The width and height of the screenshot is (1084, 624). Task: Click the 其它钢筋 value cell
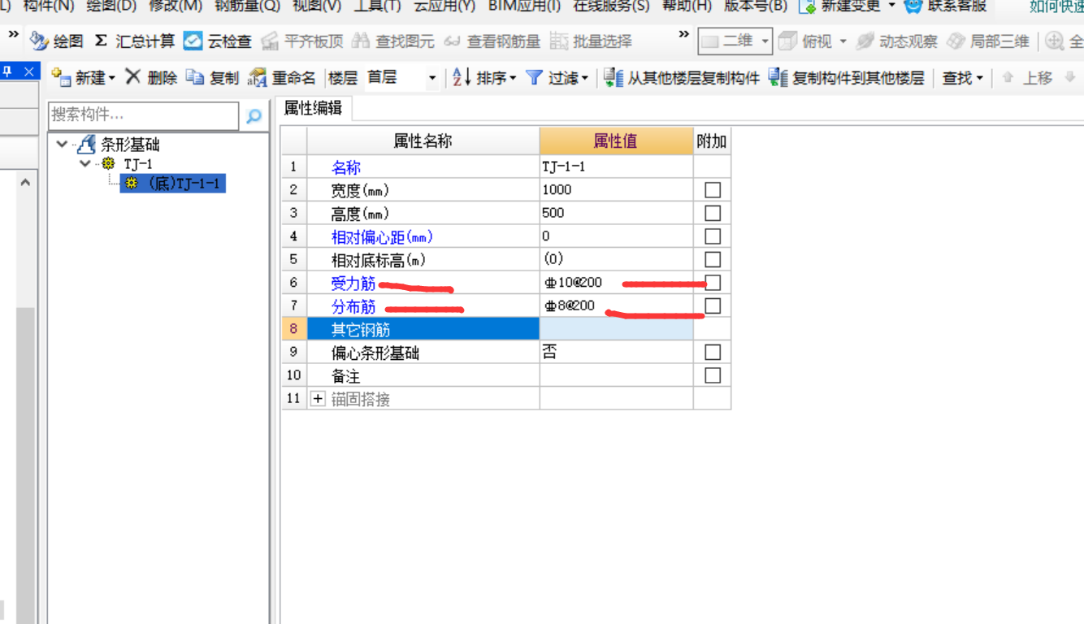(616, 329)
